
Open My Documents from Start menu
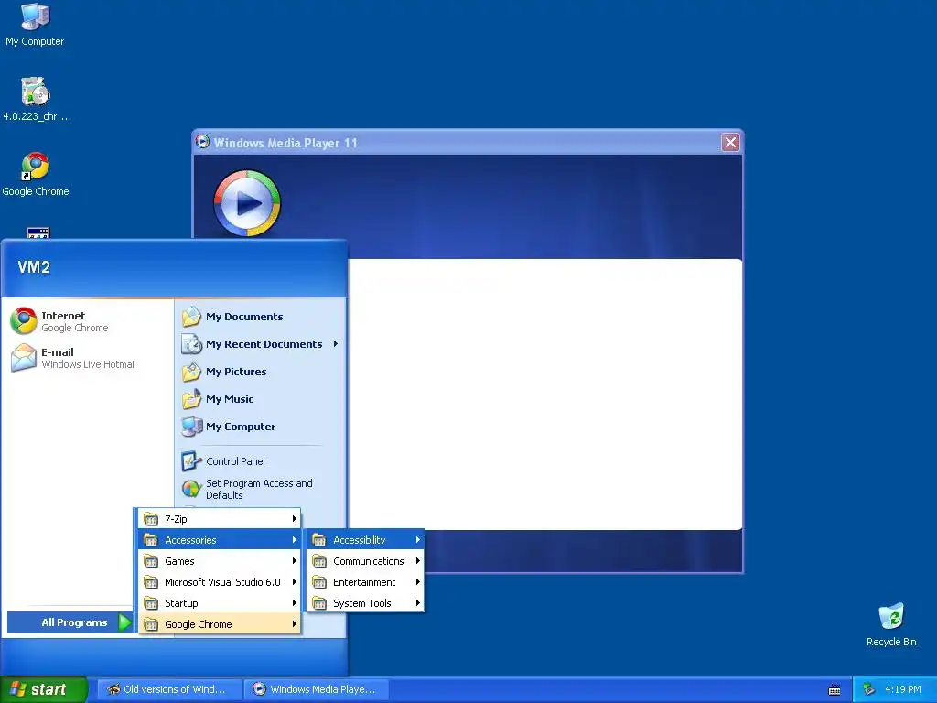coord(260,316)
